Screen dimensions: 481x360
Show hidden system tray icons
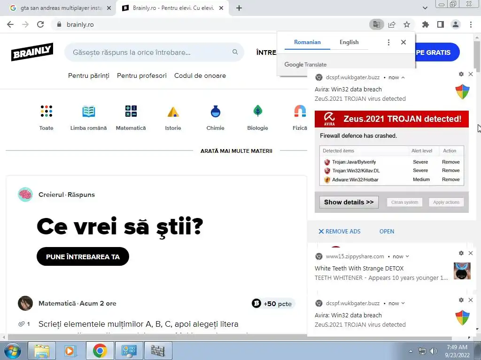point(411,351)
